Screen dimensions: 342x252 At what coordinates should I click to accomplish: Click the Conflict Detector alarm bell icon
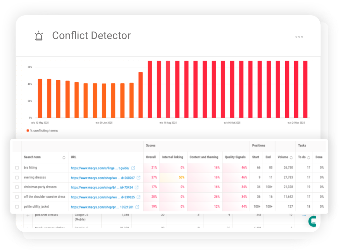[x=39, y=36]
